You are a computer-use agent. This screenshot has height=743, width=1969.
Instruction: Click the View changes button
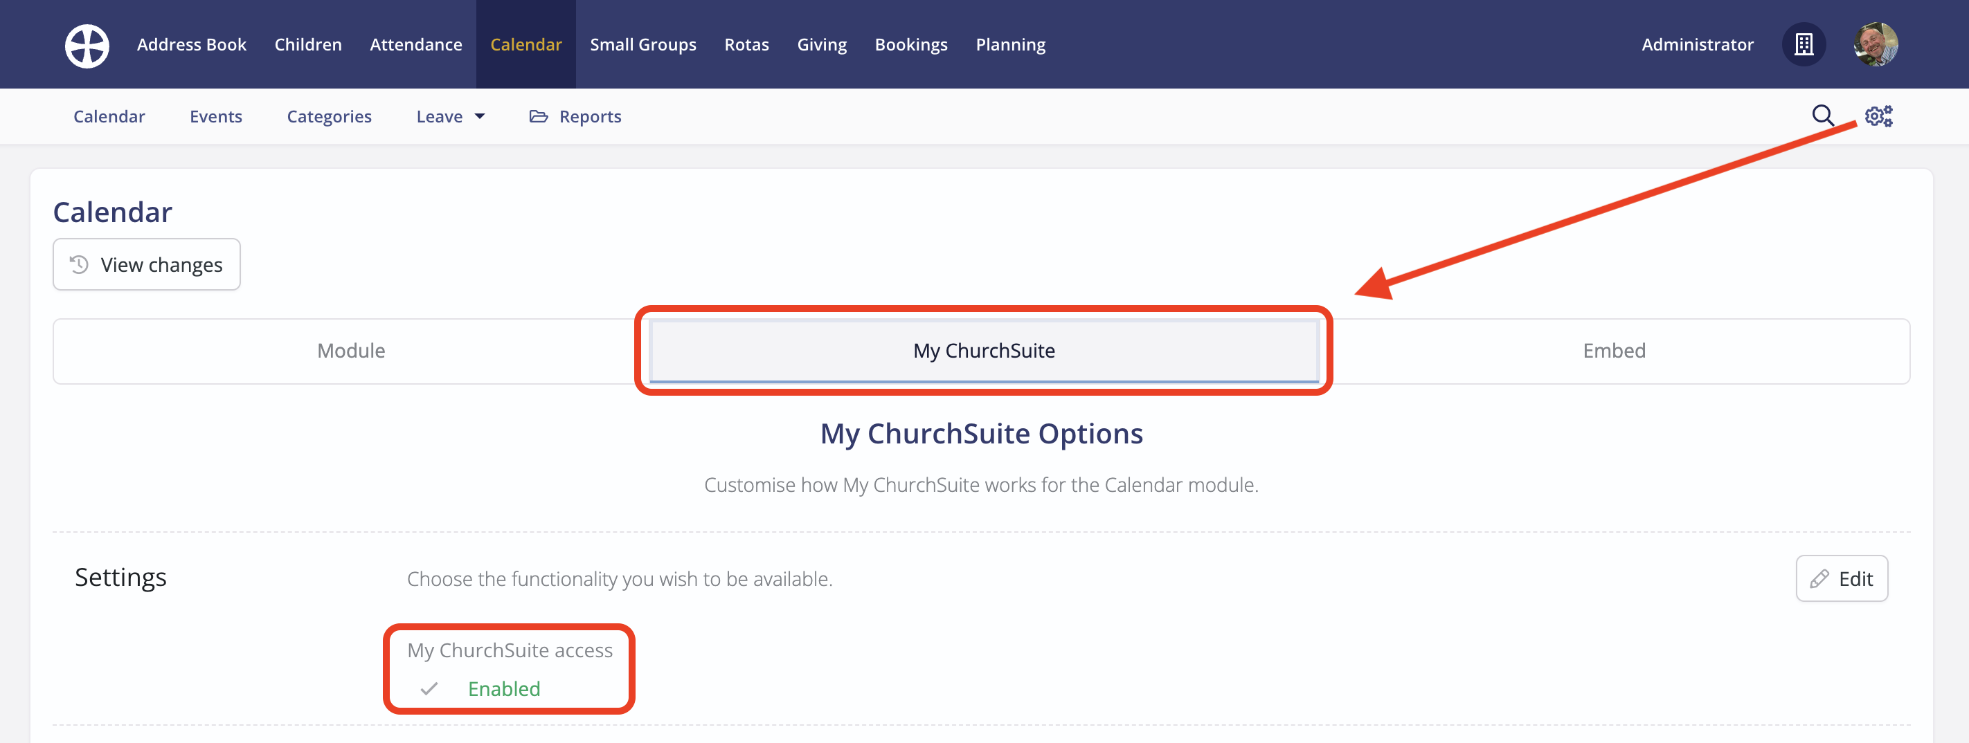(147, 264)
